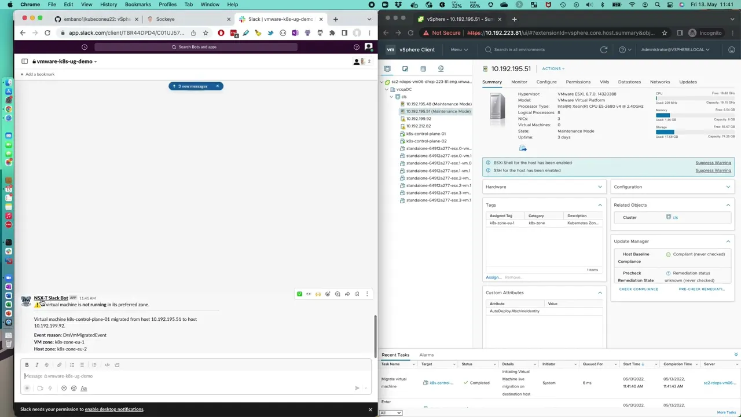
Task: Open the ACTIONS dropdown for host 10.192.195.51
Action: [553, 69]
